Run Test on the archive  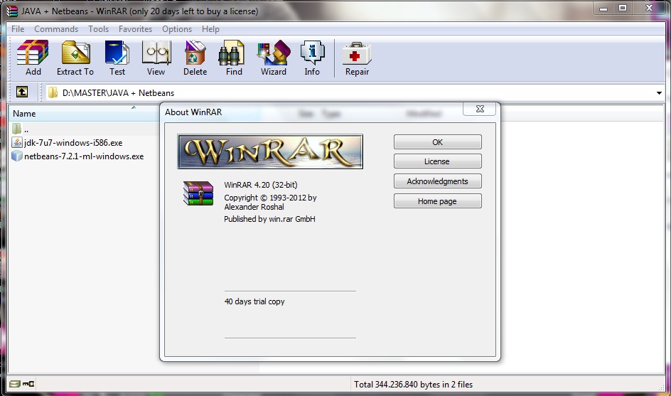click(117, 52)
